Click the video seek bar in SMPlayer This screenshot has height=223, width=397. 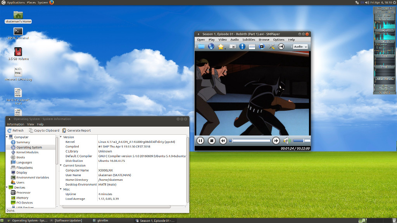[250, 141]
